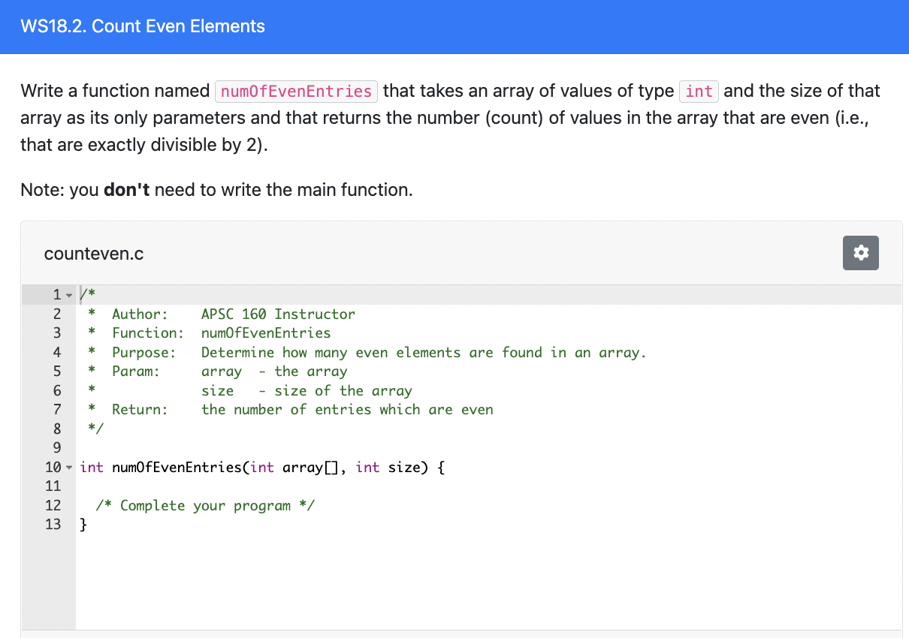Click the function signature on line 10

point(261,467)
